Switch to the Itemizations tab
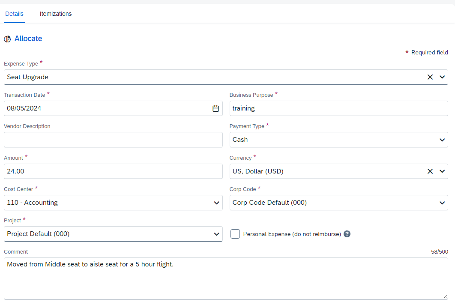Viewport: 455px width, 305px height. click(x=56, y=14)
